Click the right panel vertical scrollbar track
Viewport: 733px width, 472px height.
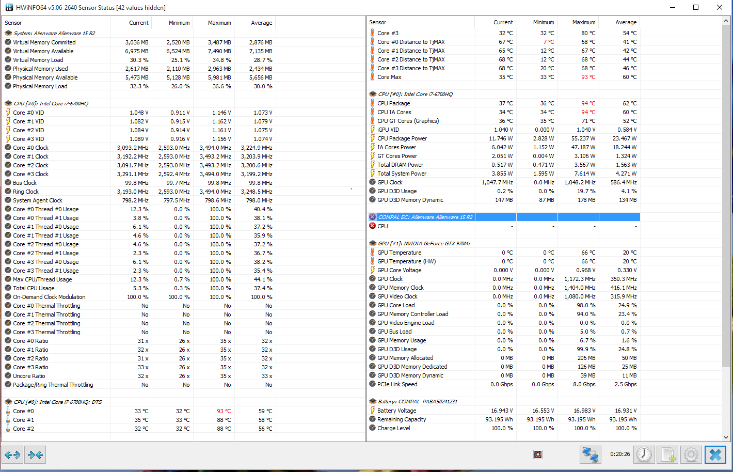[x=726, y=229]
